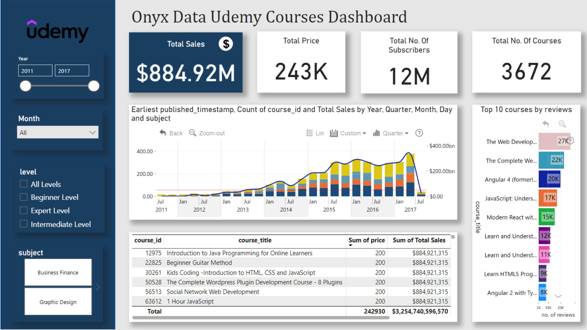Click the JavaScript: Unders... 17K bar

[x=548, y=198]
